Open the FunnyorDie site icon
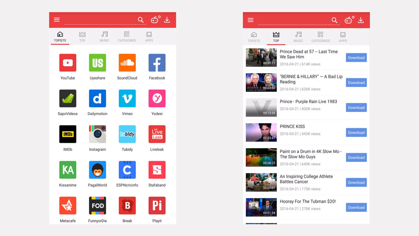The height and width of the screenshot is (236, 419). click(98, 206)
